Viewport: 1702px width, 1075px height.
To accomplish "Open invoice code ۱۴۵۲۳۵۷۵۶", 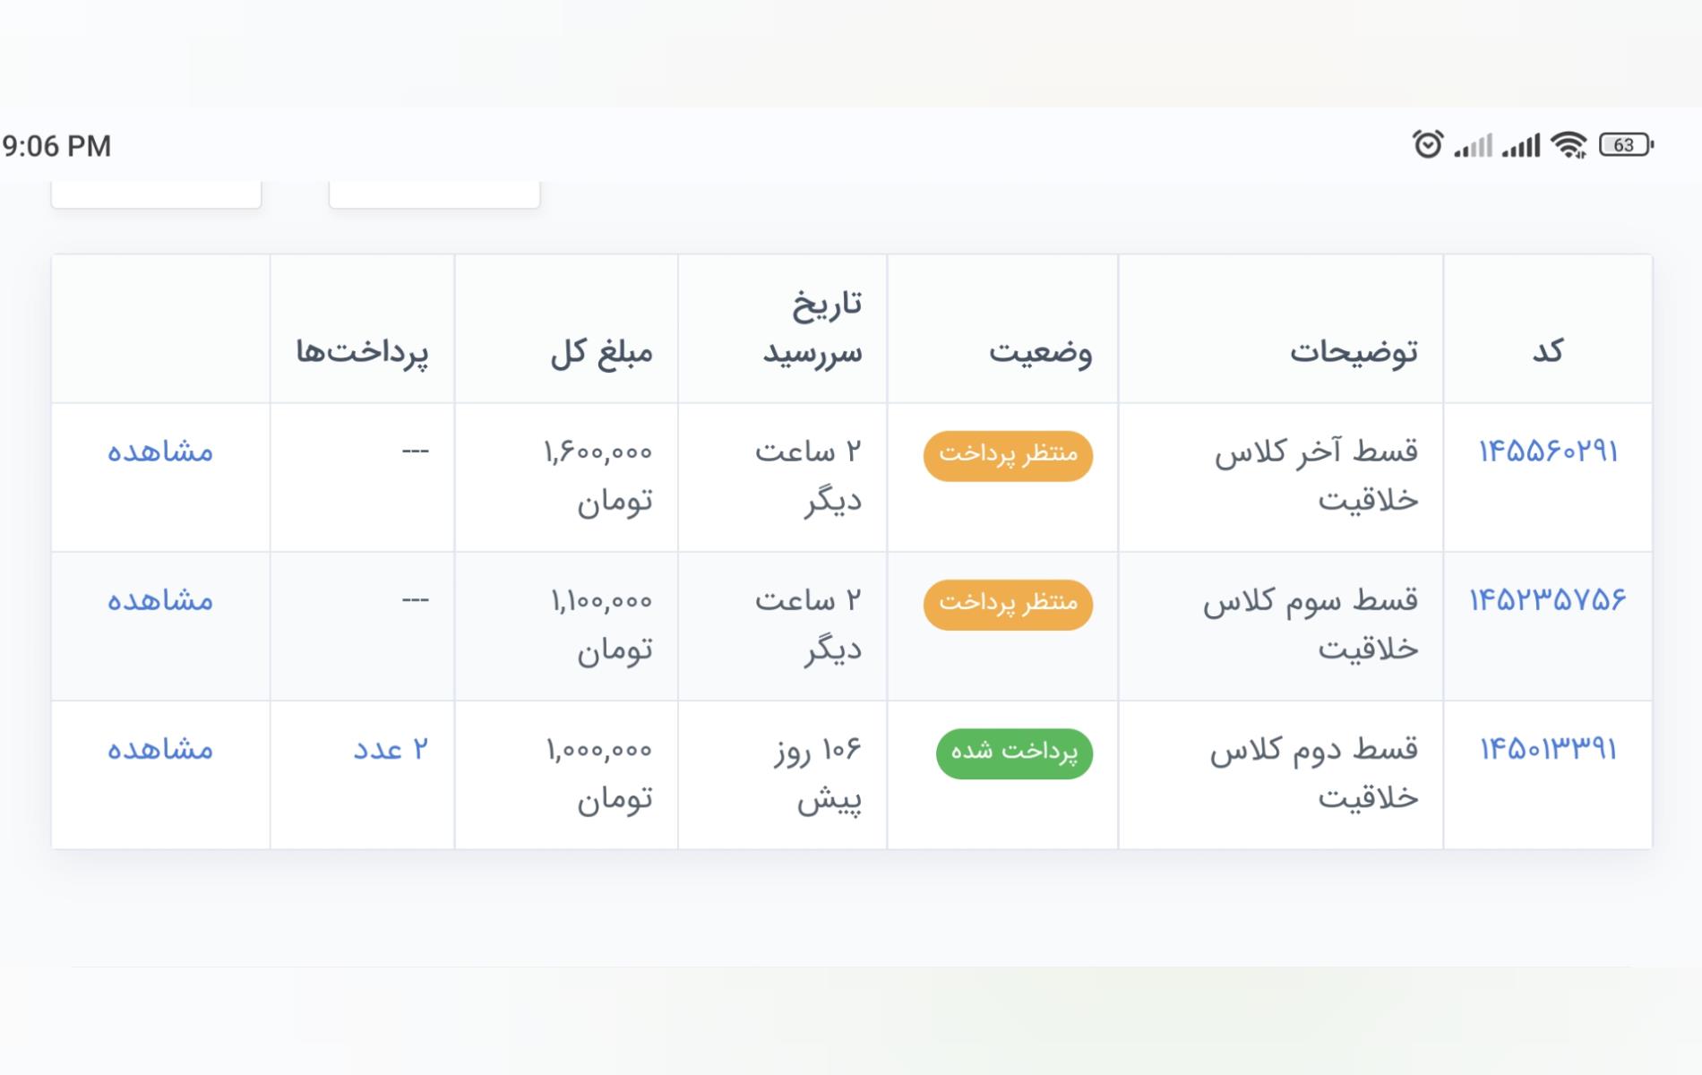I will point(1548,599).
